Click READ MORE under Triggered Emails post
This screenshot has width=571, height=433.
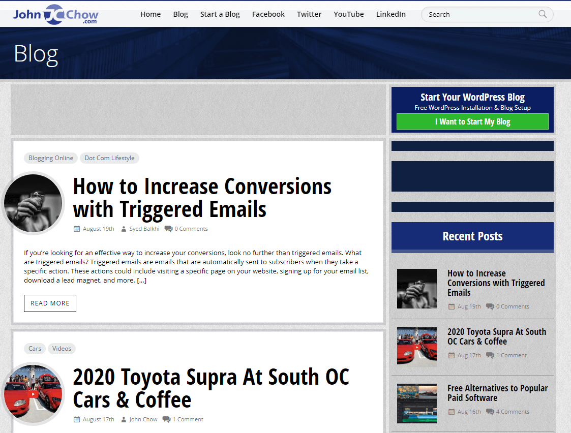(x=50, y=303)
